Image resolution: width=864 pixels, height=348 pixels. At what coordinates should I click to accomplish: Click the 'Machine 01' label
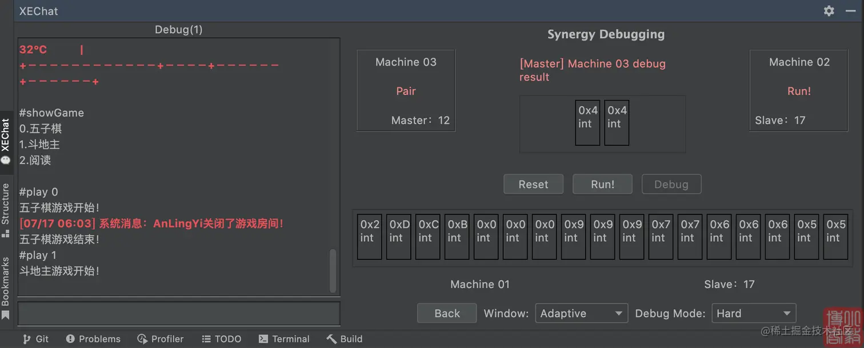coord(480,284)
